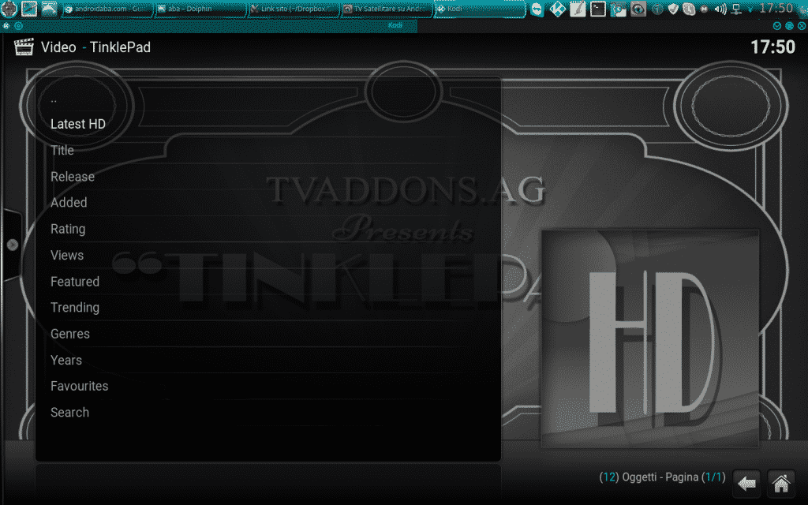Click the Kodi window menu icon in titlebar
This screenshot has height=505, width=808.
[x=6, y=25]
